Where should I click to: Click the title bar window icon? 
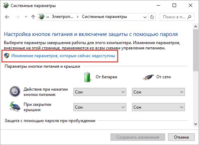tap(6, 6)
